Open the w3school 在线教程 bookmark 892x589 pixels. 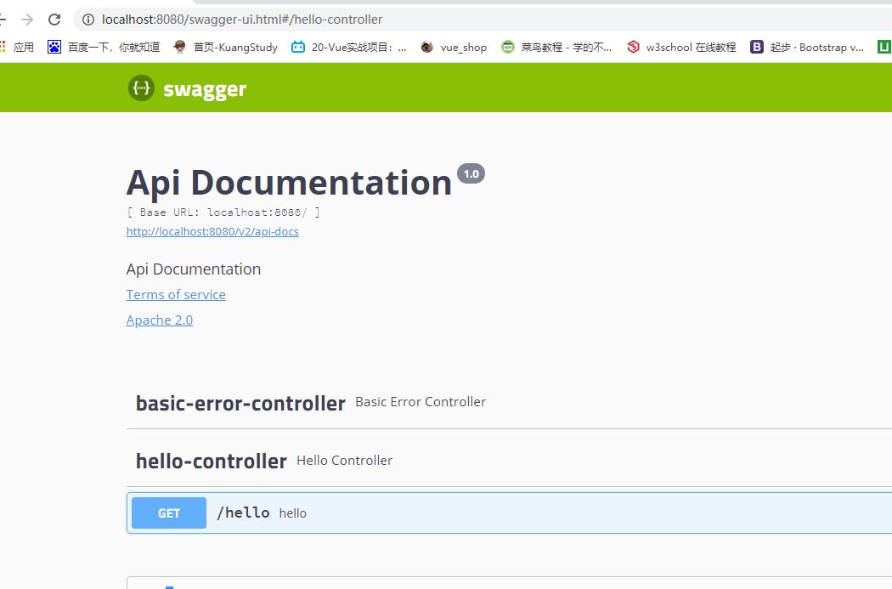click(x=681, y=48)
